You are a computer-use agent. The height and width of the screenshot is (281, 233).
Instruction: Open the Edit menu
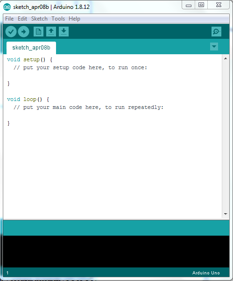[22, 19]
